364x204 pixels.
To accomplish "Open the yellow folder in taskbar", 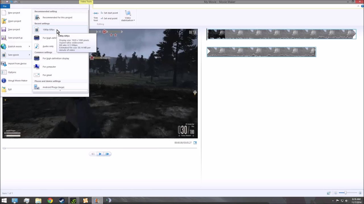I will 38,201.
